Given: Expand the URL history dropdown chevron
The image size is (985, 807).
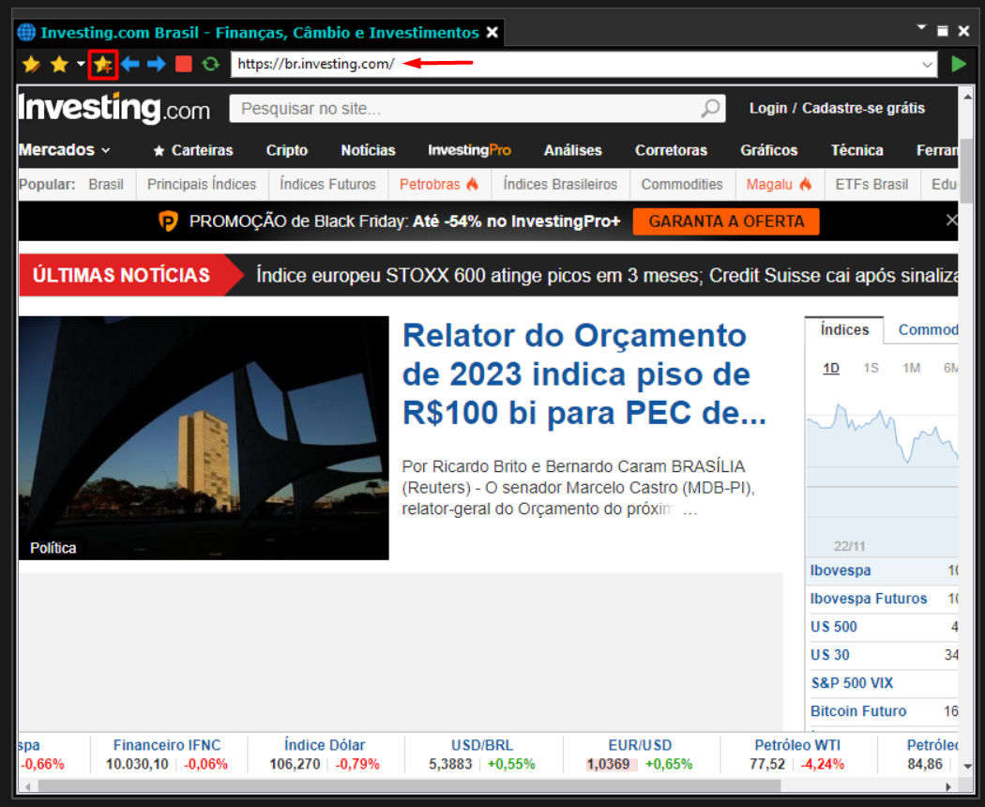Looking at the screenshot, I should point(927,64).
